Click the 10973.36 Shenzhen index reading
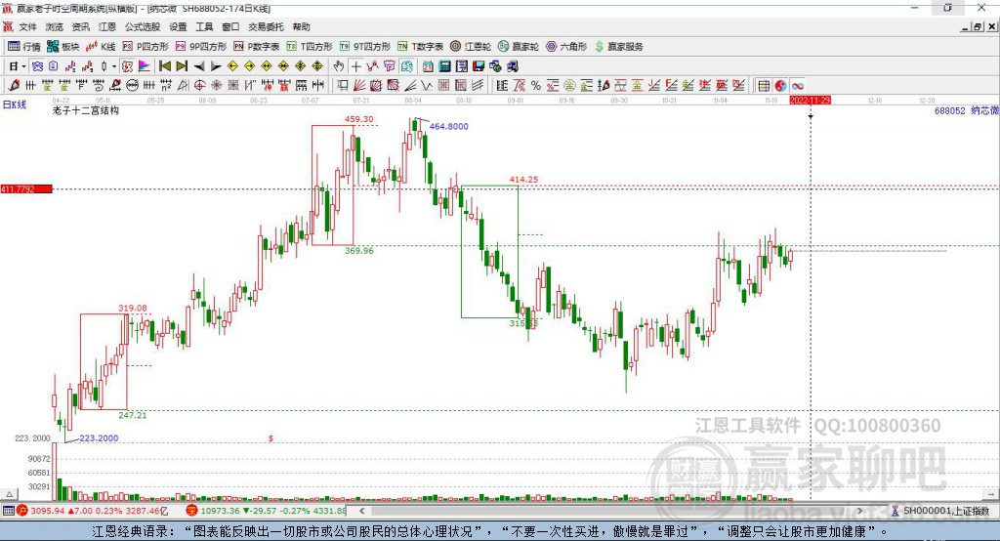Viewport: 1000px width, 541px height. 222,511
